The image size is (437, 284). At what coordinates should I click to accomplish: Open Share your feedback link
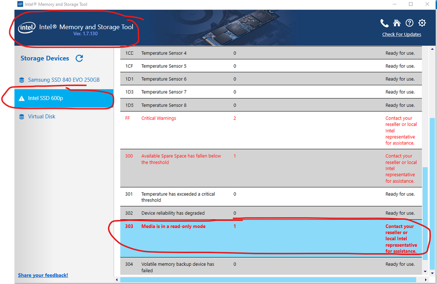click(43, 275)
